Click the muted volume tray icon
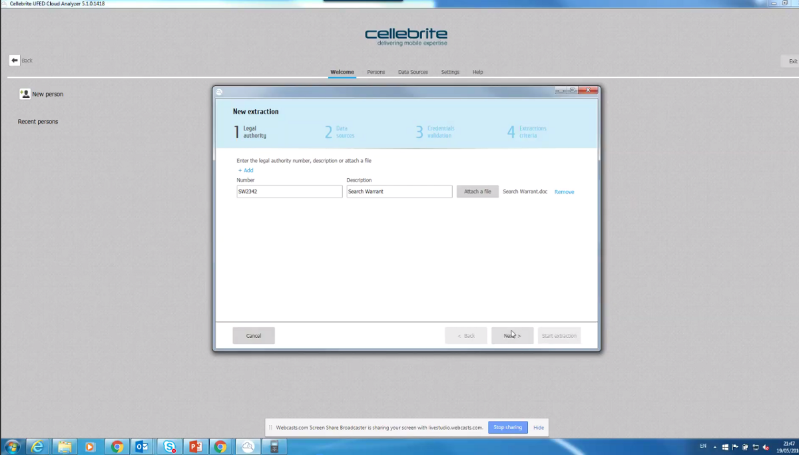This screenshot has width=799, height=455. (766, 446)
